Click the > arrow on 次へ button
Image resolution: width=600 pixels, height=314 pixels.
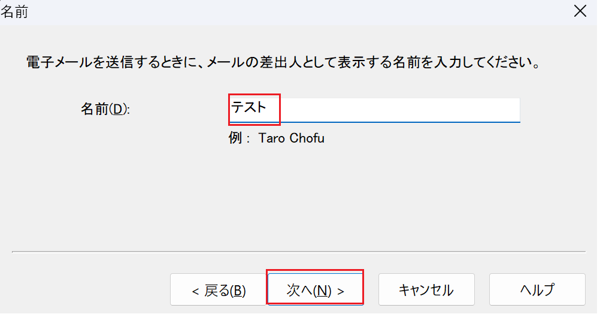[341, 291]
